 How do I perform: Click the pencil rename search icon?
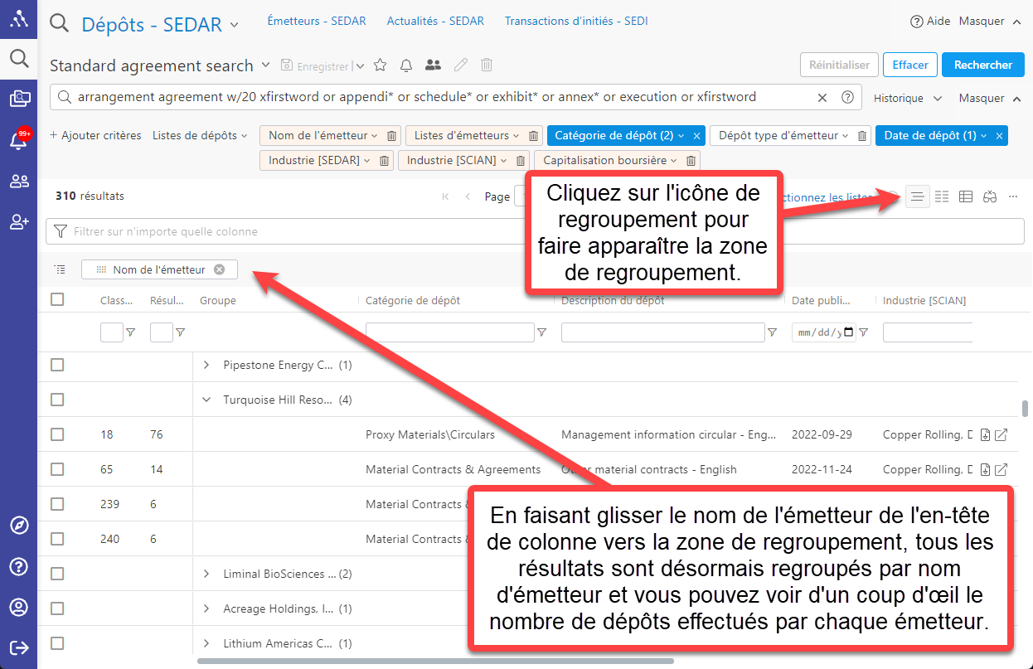(461, 65)
